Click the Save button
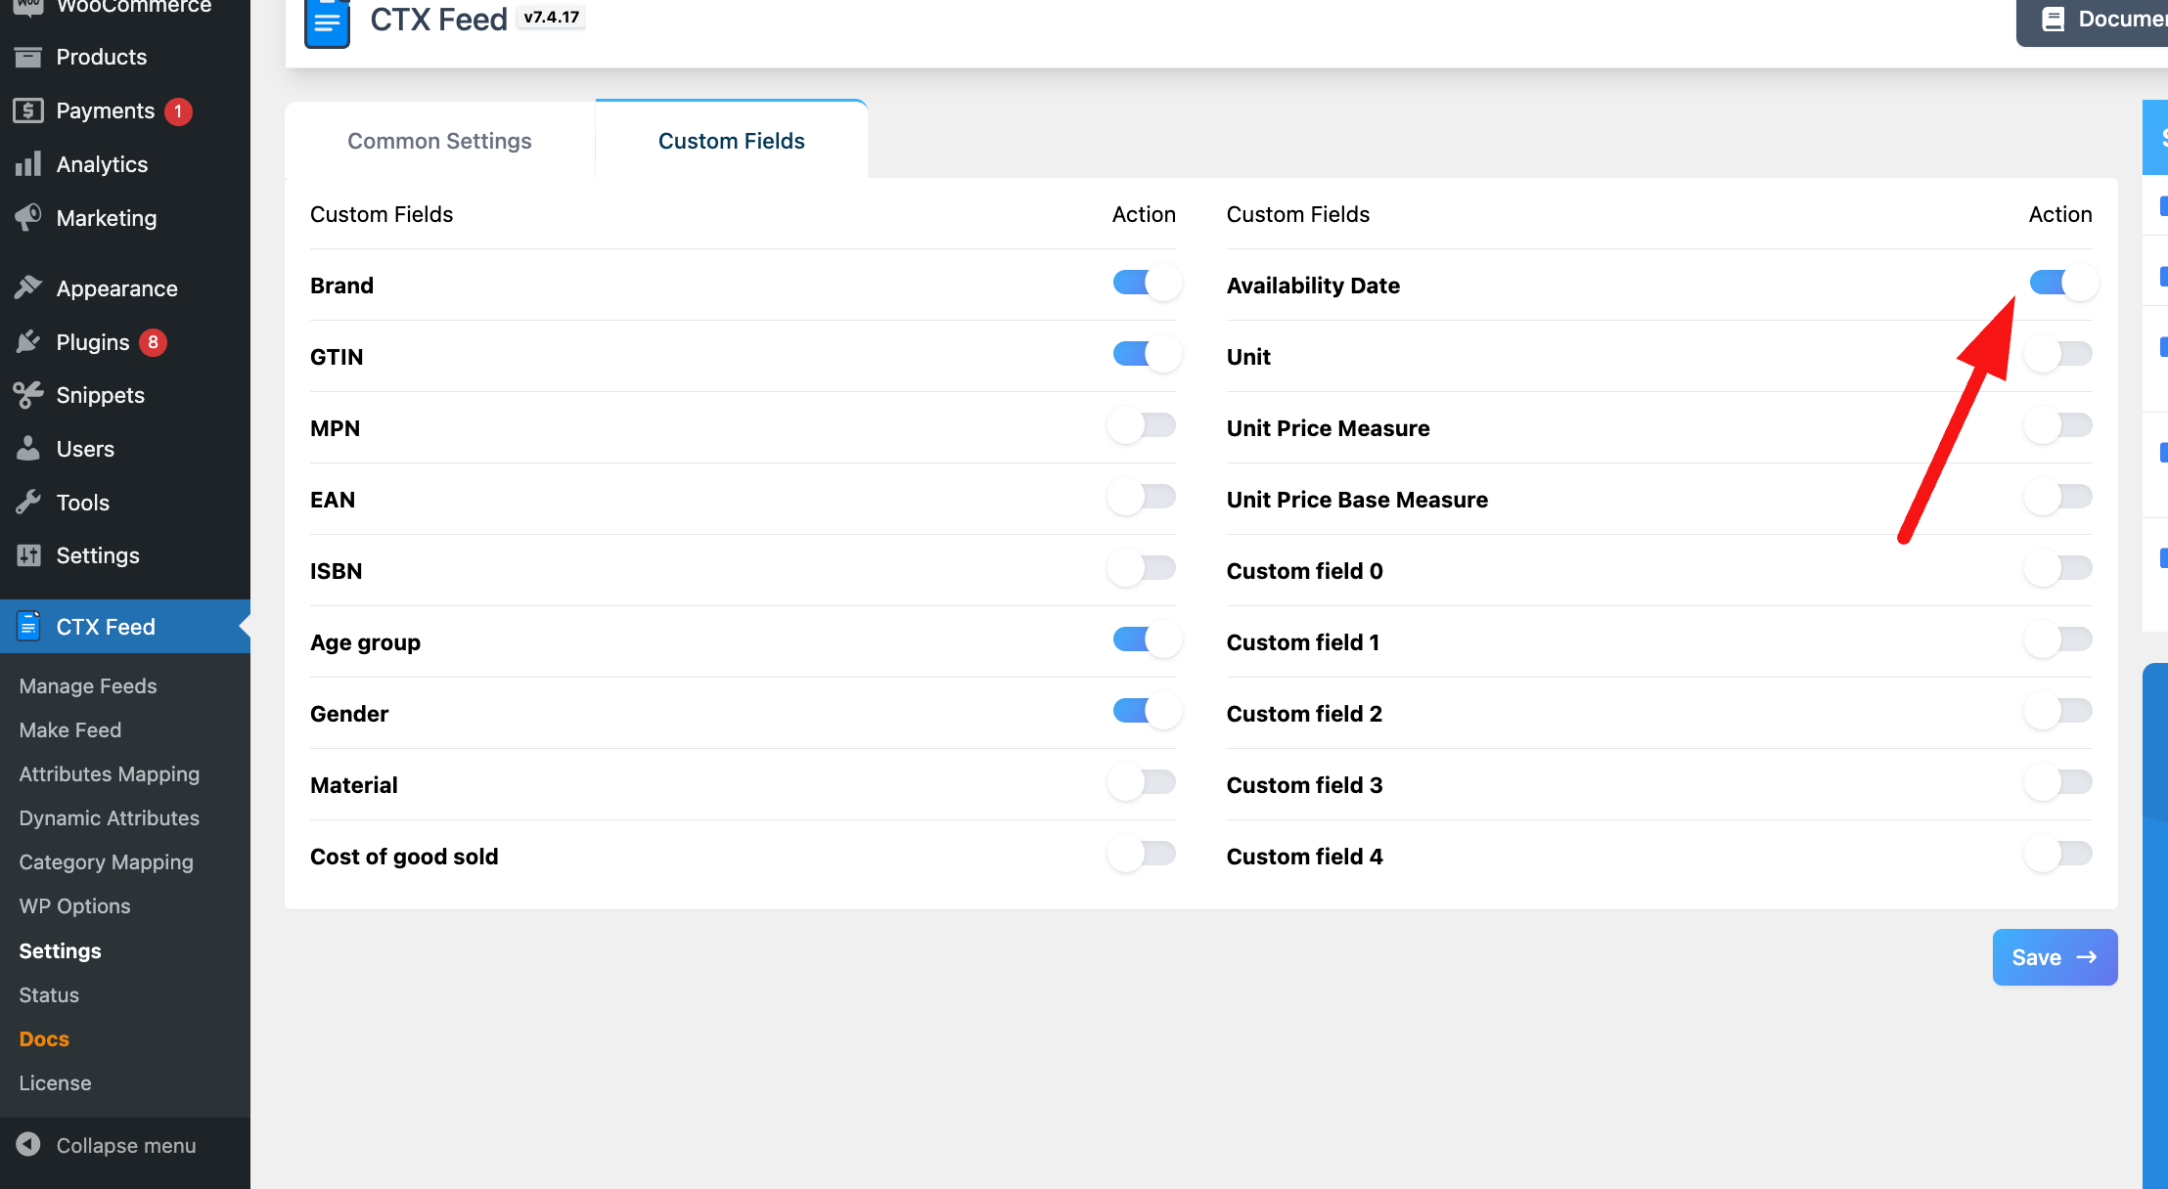The width and height of the screenshot is (2168, 1189). (x=2055, y=957)
